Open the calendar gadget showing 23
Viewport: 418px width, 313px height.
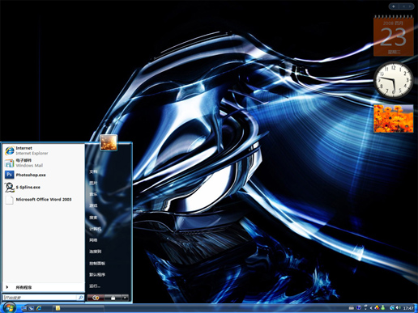394,36
